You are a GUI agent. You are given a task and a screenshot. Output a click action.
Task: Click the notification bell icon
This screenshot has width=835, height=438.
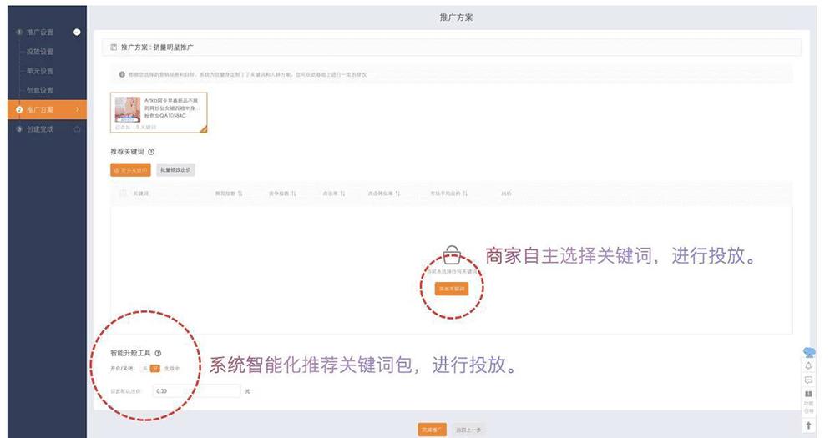[808, 365]
